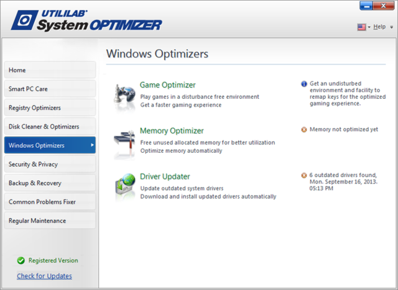Click 'Play games in a disturbance free environment' text
This screenshot has height=290, width=398.
200,97
